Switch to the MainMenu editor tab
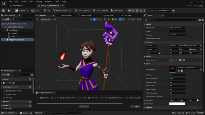This screenshot has width=205, height=115. point(18,6)
